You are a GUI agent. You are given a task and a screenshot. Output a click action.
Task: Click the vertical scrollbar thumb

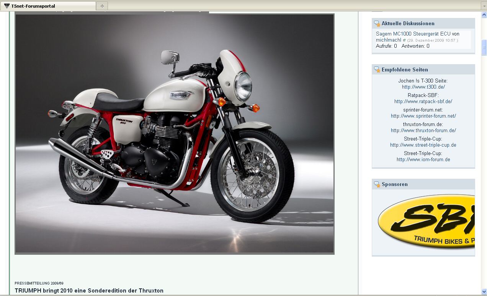[x=484, y=47]
